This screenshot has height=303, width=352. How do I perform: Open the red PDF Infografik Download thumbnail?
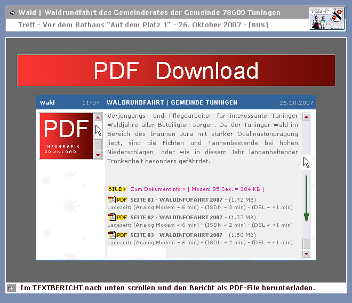[x=66, y=136]
